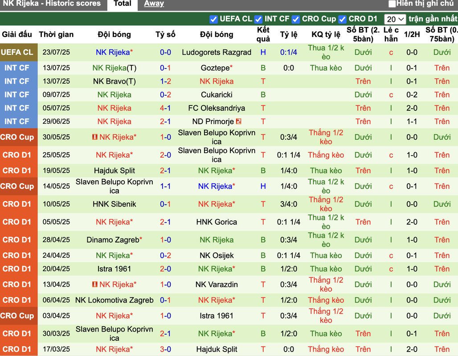Screen dimensions: 458x356
Task: Toggle the UEFA CL filter checkbox
Action: click(x=213, y=19)
